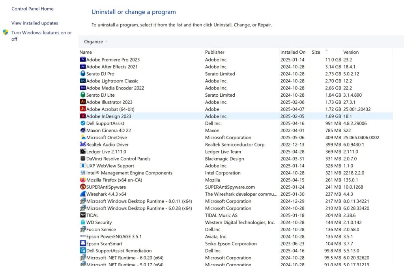Viewport: 404px width, 266px height.
Task: Click the Fusion Service icon
Action: point(83,229)
